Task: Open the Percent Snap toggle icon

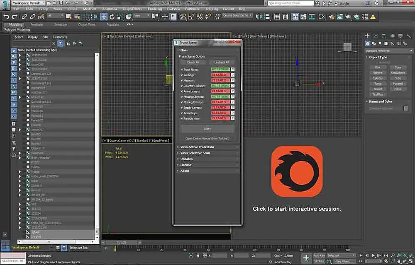Action: [200, 17]
